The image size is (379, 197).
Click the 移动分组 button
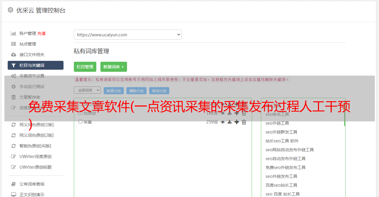[159, 91]
